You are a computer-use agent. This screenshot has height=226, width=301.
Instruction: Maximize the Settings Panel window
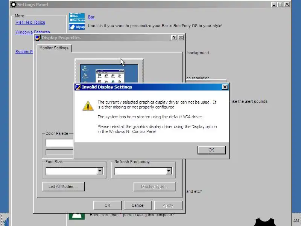(280, 5)
